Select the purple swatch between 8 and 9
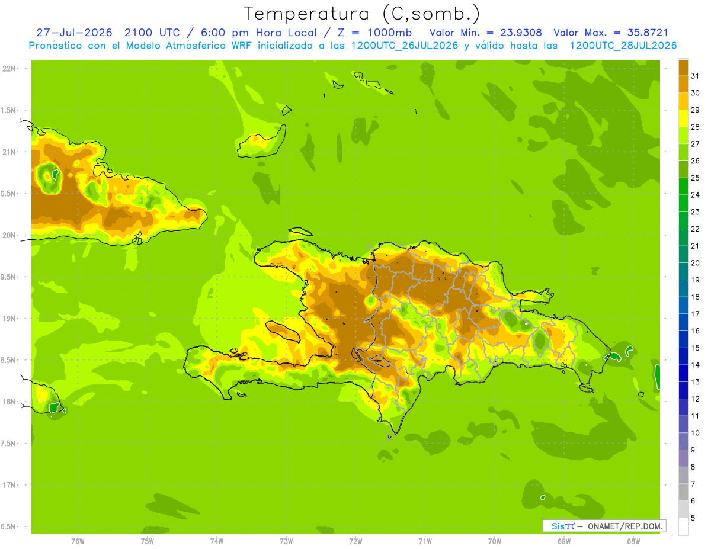 click(683, 458)
